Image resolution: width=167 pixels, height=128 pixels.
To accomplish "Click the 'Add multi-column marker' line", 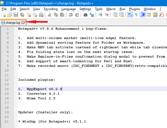I will coord(77,38).
